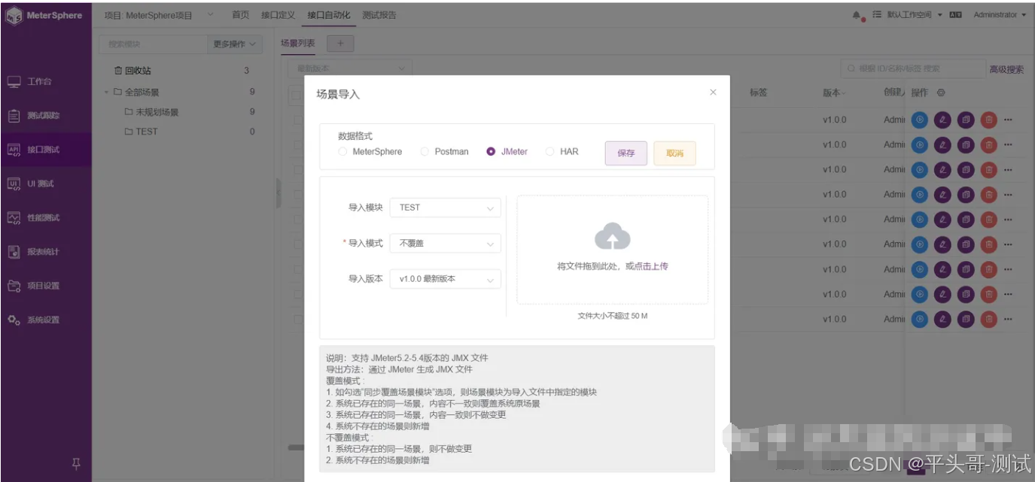Run the first scenario row
1035x482 pixels.
click(x=919, y=120)
